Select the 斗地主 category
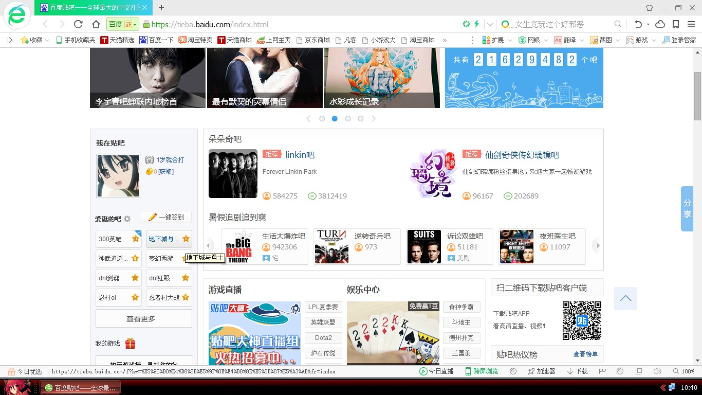The height and width of the screenshot is (395, 702). [x=461, y=322]
